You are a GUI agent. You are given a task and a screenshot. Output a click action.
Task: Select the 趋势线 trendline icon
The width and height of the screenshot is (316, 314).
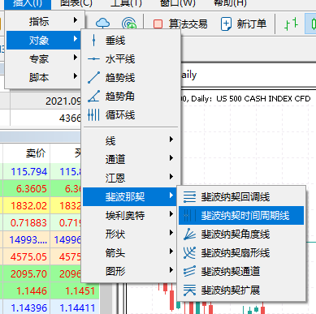[x=93, y=78]
